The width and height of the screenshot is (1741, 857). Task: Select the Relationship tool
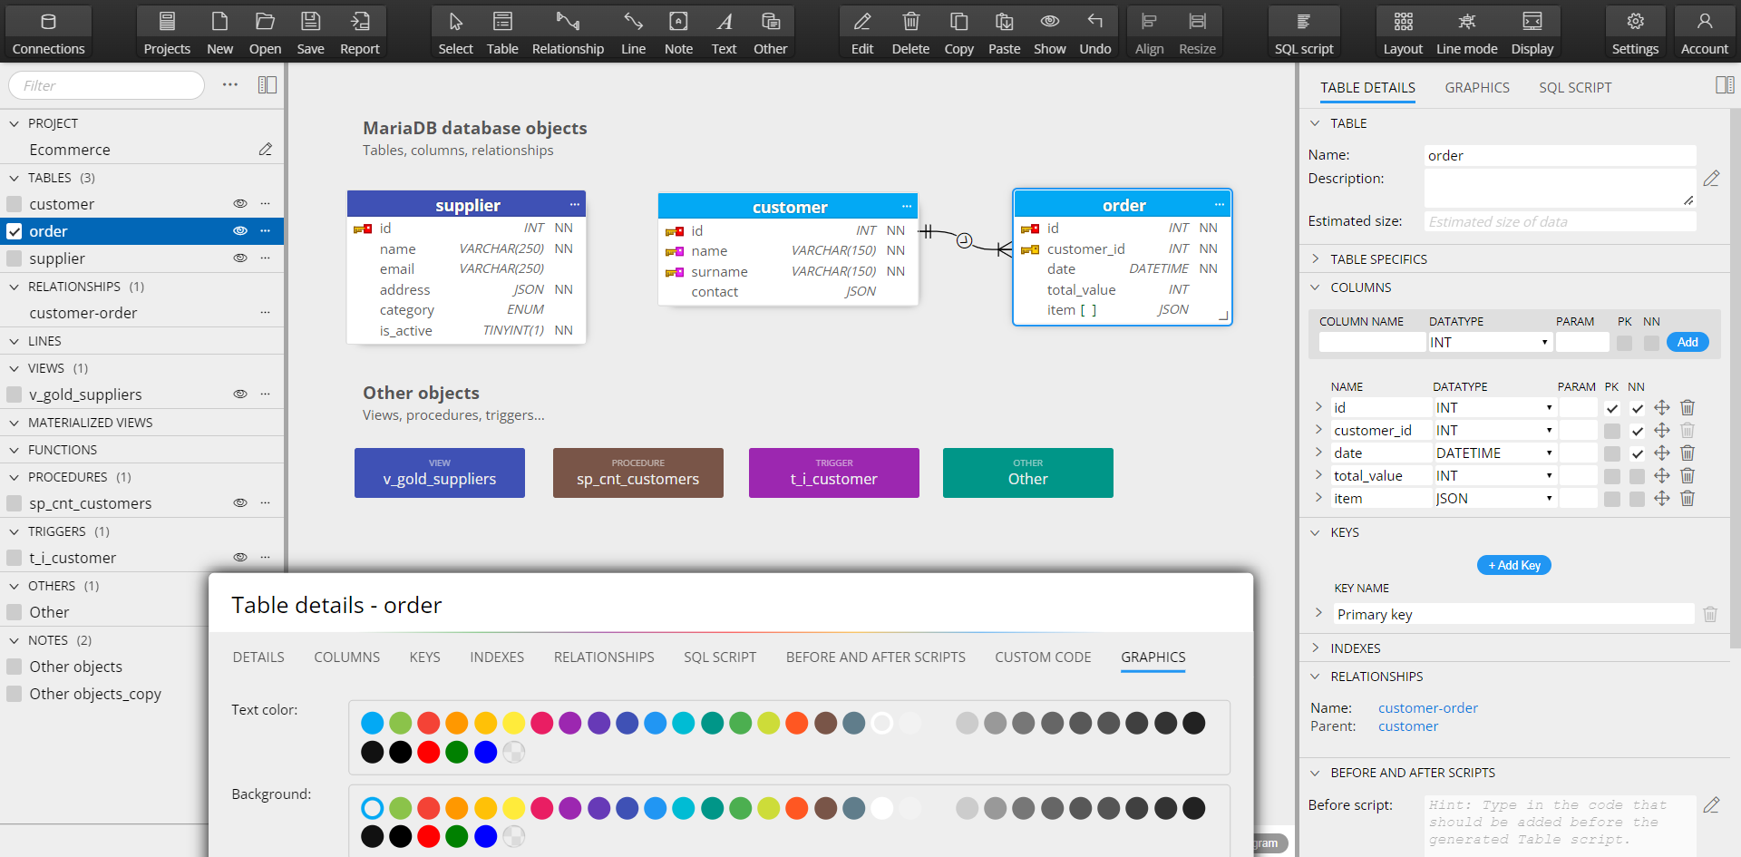click(568, 32)
